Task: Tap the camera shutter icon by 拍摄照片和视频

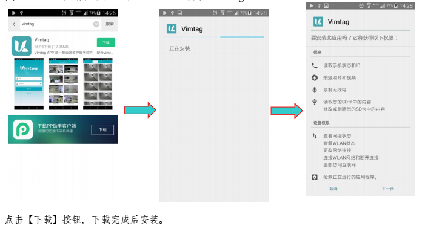Action: coord(315,77)
